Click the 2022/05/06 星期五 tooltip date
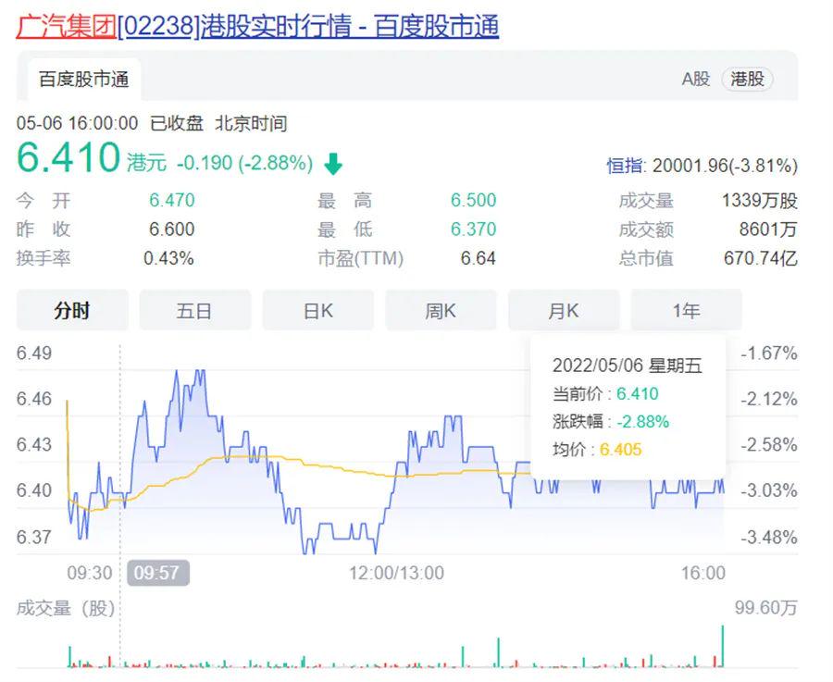Viewport: 833px width, 682px height. pyautogui.click(x=627, y=366)
